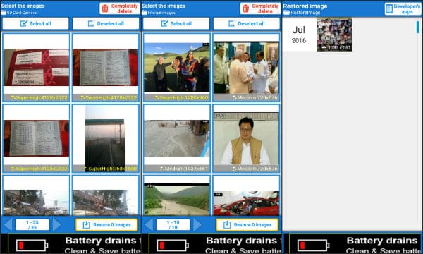Deselect all images in SD Card Camera panel
The height and width of the screenshot is (254, 423).
(106, 24)
